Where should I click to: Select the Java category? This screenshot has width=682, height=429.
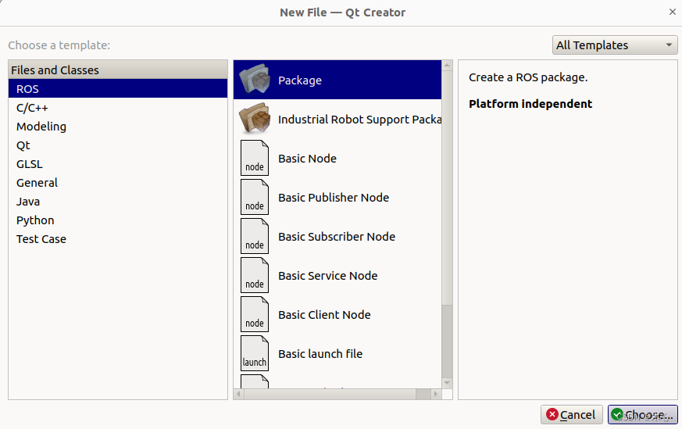click(117, 201)
